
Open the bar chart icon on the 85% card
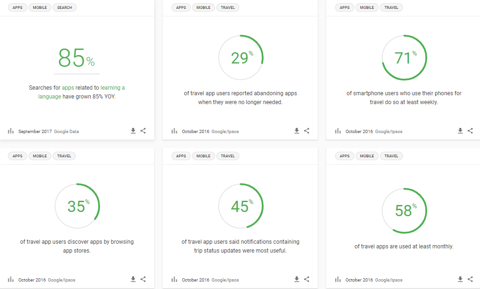pyautogui.click(x=11, y=131)
